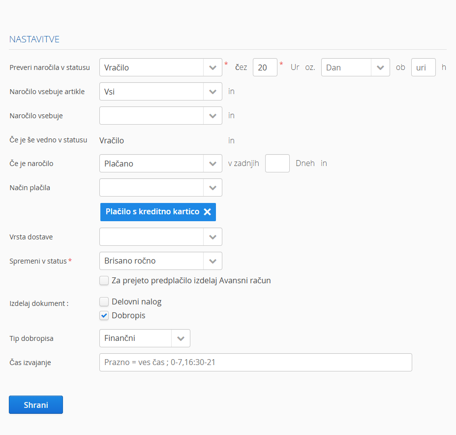Image resolution: width=456 pixels, height=435 pixels.
Task: Click the hours field containing 20
Action: click(265, 67)
